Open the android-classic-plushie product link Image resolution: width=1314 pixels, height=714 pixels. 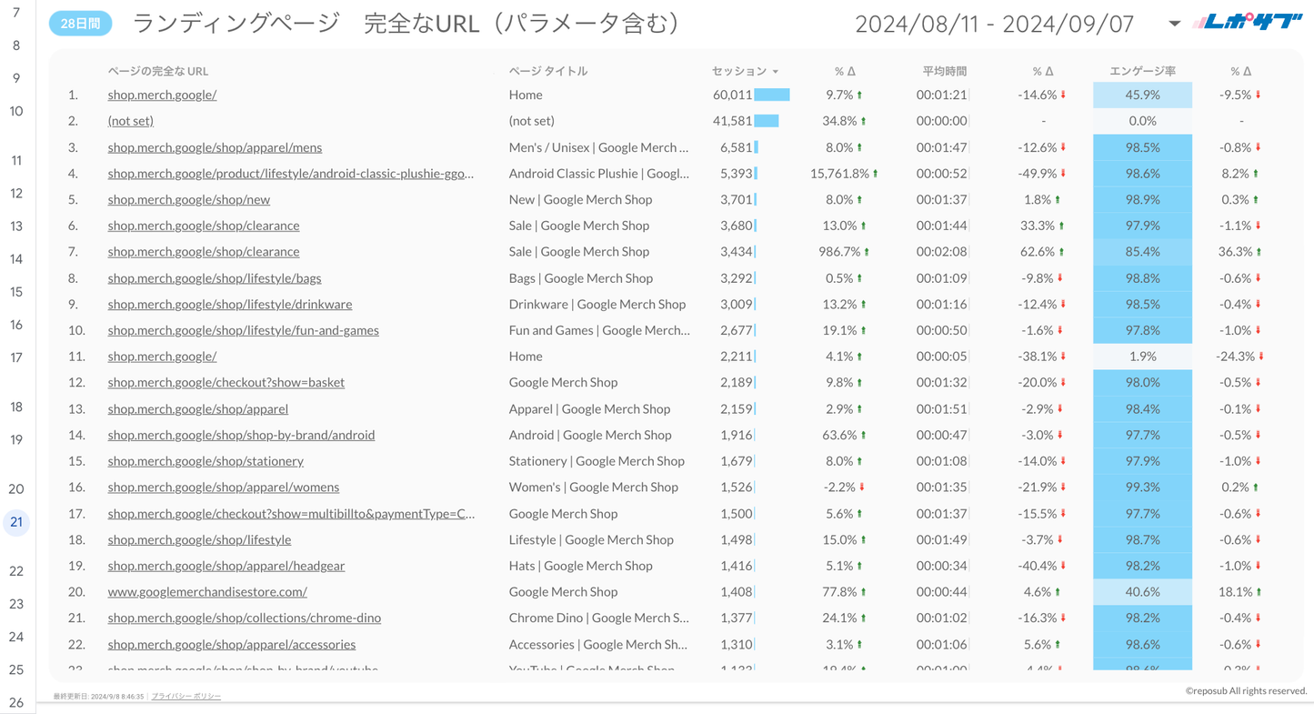pos(290,174)
